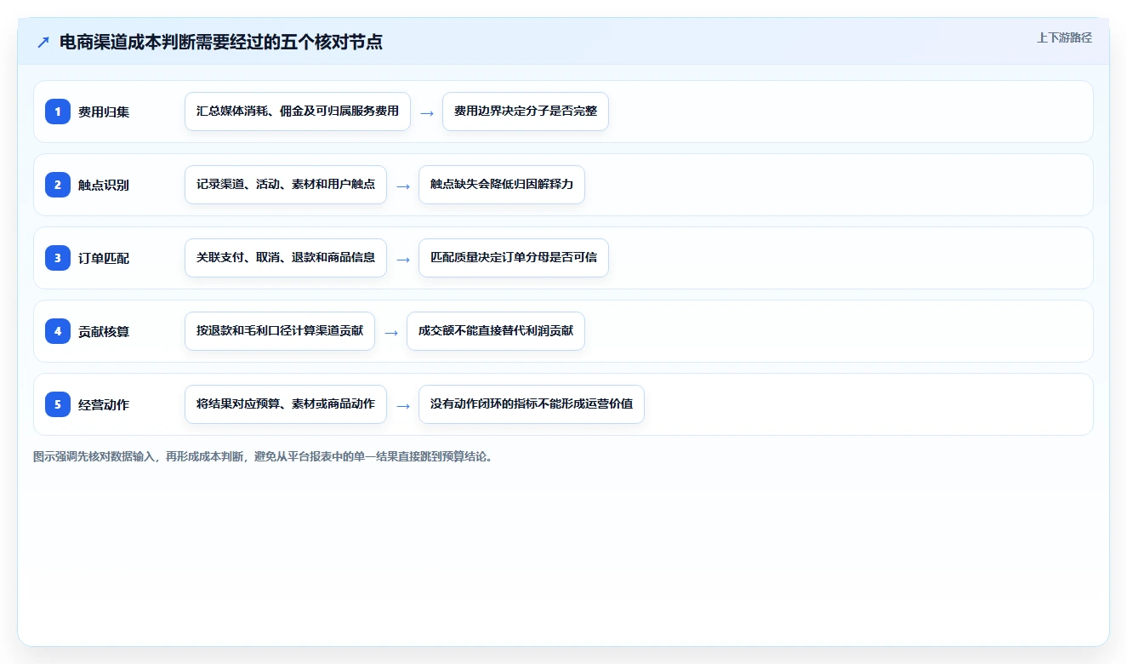
Task: Select the 没有动作闭环的指标不能形成运营价值 box
Action: click(x=532, y=404)
